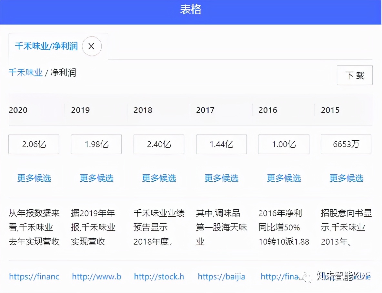Click the 2018 column header

click(143, 110)
